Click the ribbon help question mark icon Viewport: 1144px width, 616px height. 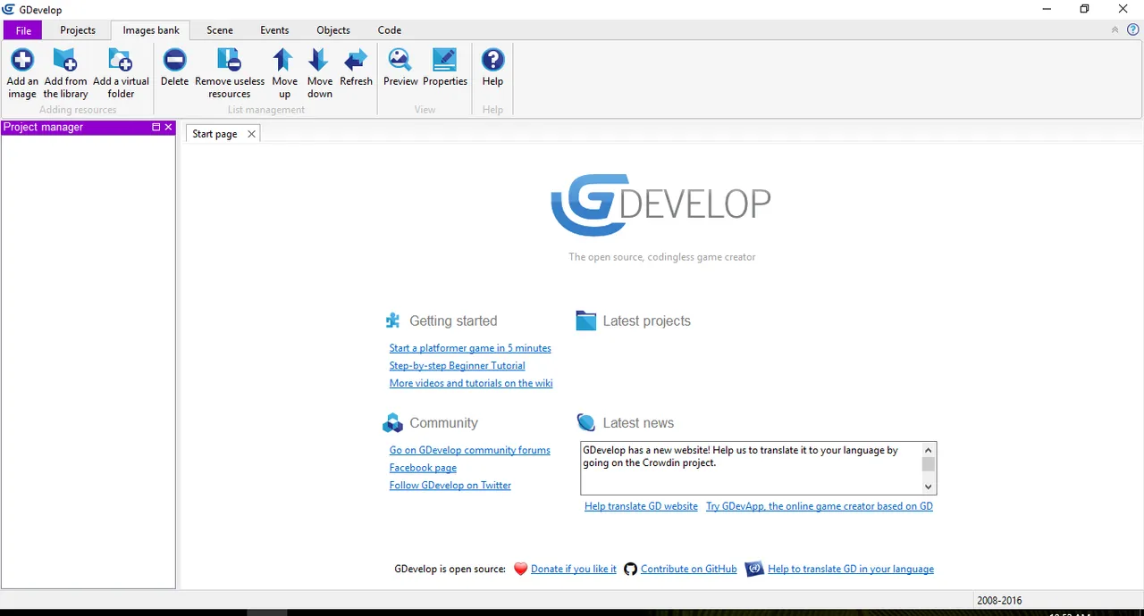[1133, 29]
